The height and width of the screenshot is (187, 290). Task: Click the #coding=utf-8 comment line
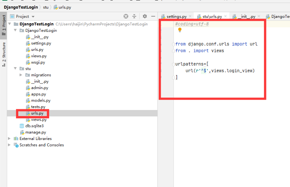click(192, 24)
